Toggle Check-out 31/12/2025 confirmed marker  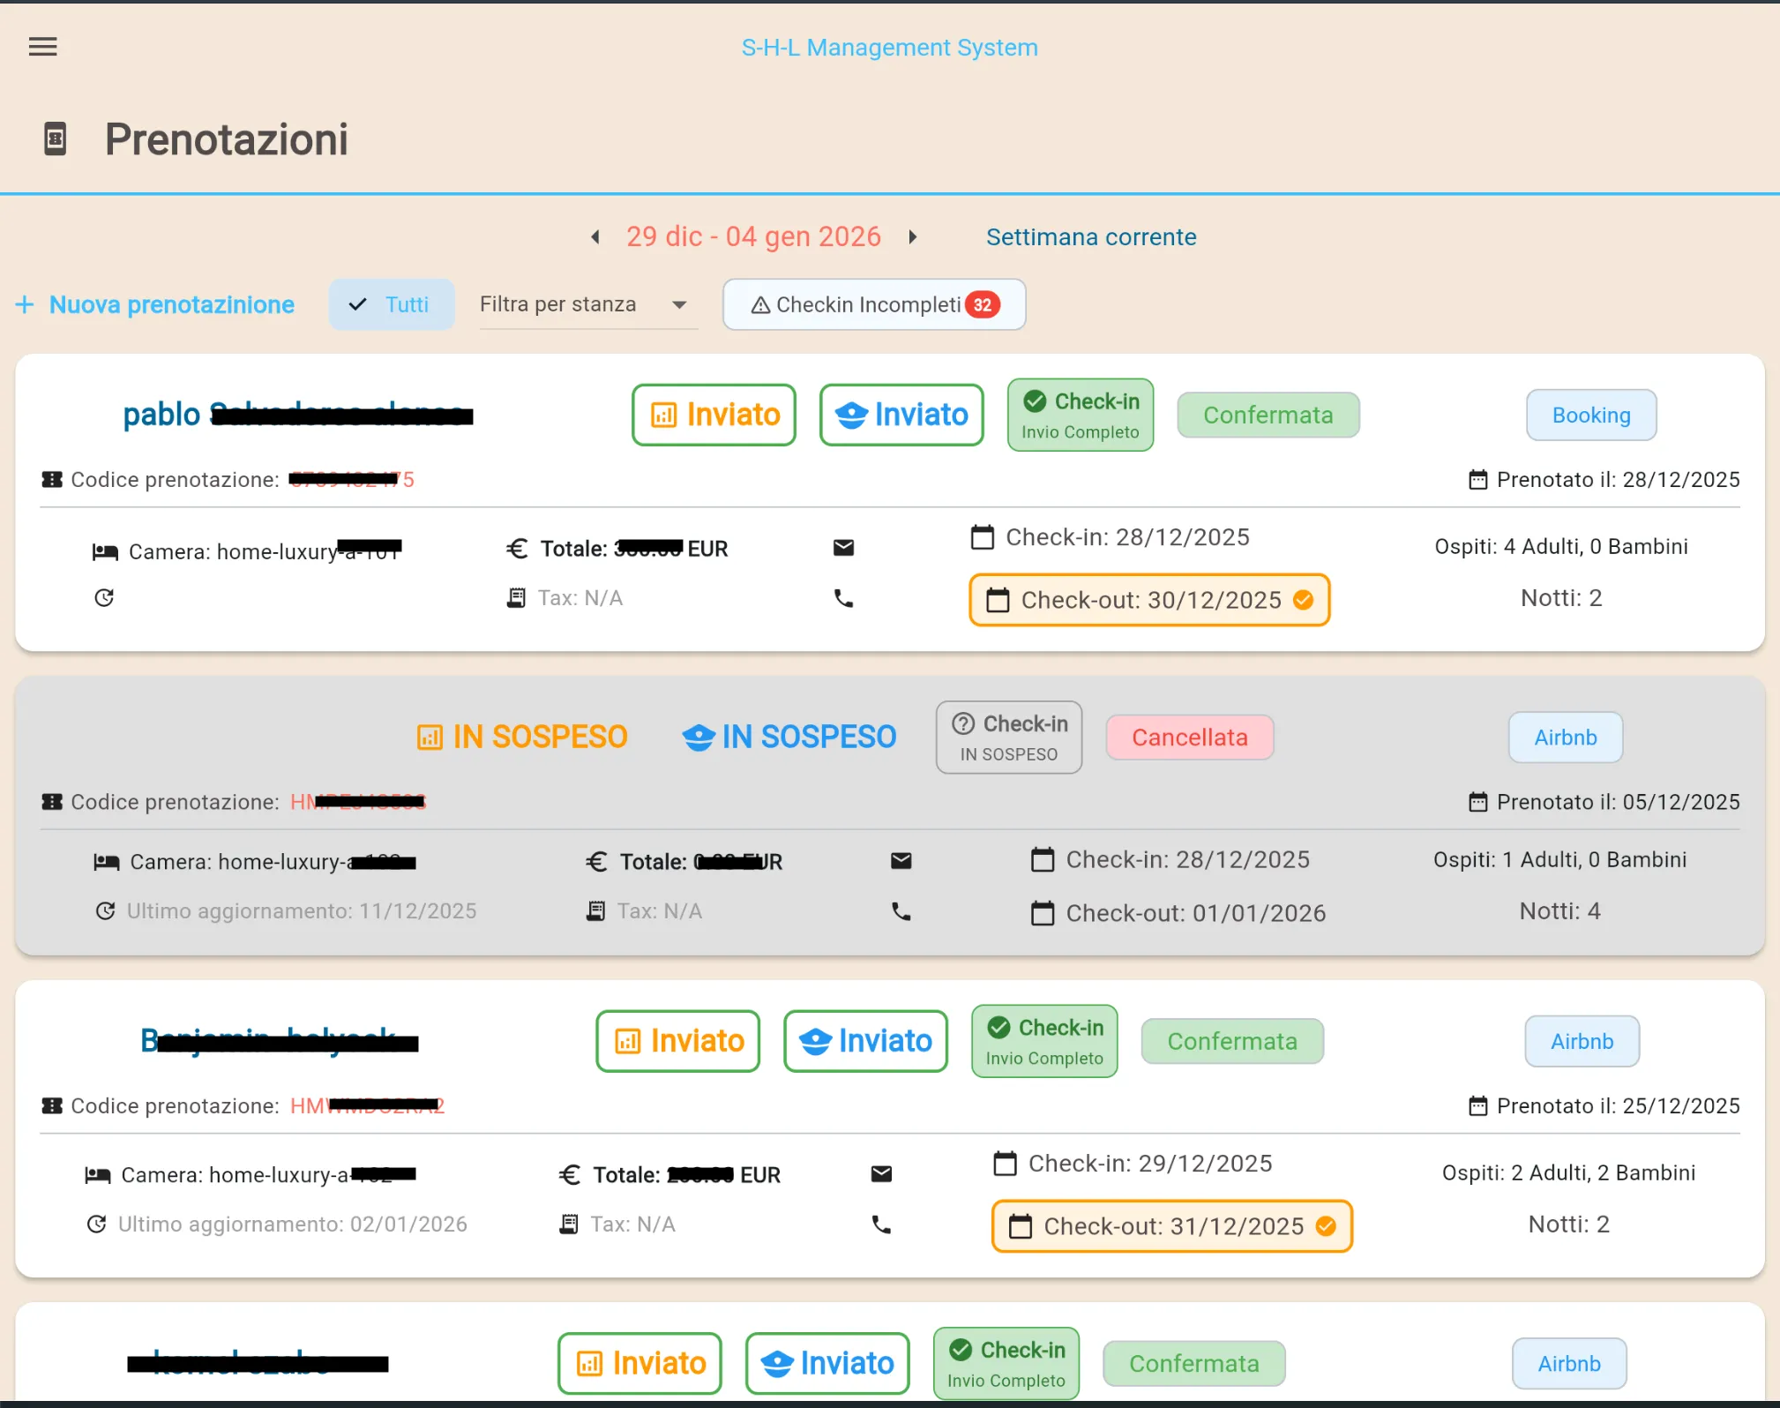pyautogui.click(x=1325, y=1226)
